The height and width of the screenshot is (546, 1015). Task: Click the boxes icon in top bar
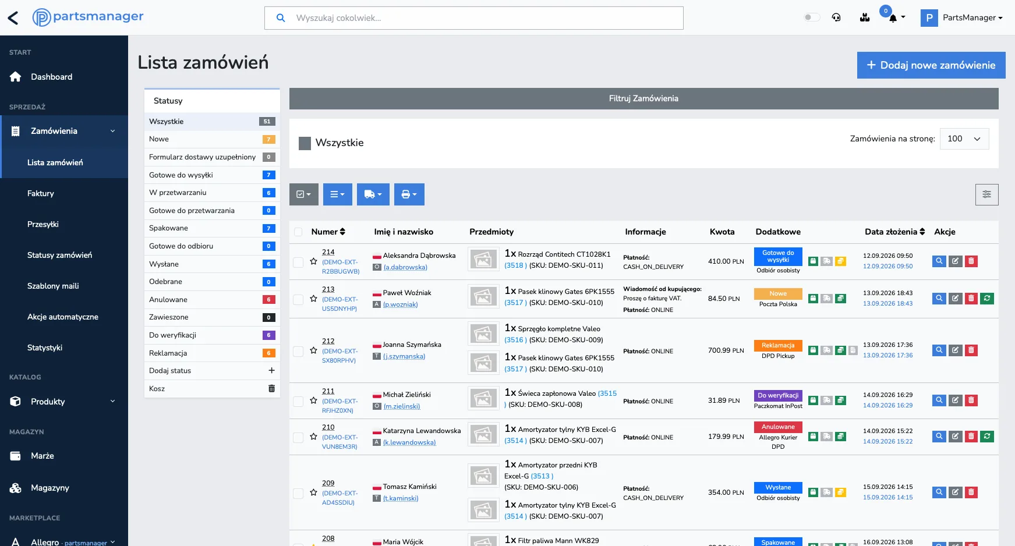point(865,17)
